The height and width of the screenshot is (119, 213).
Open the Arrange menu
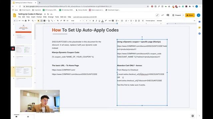[51, 17]
